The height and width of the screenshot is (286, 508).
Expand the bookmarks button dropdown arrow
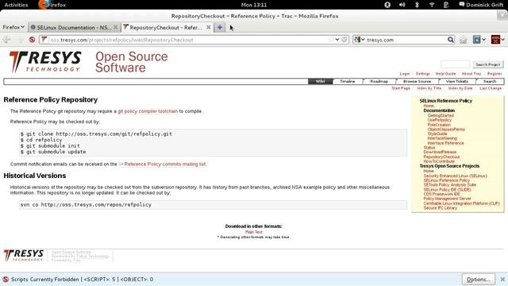point(483,40)
